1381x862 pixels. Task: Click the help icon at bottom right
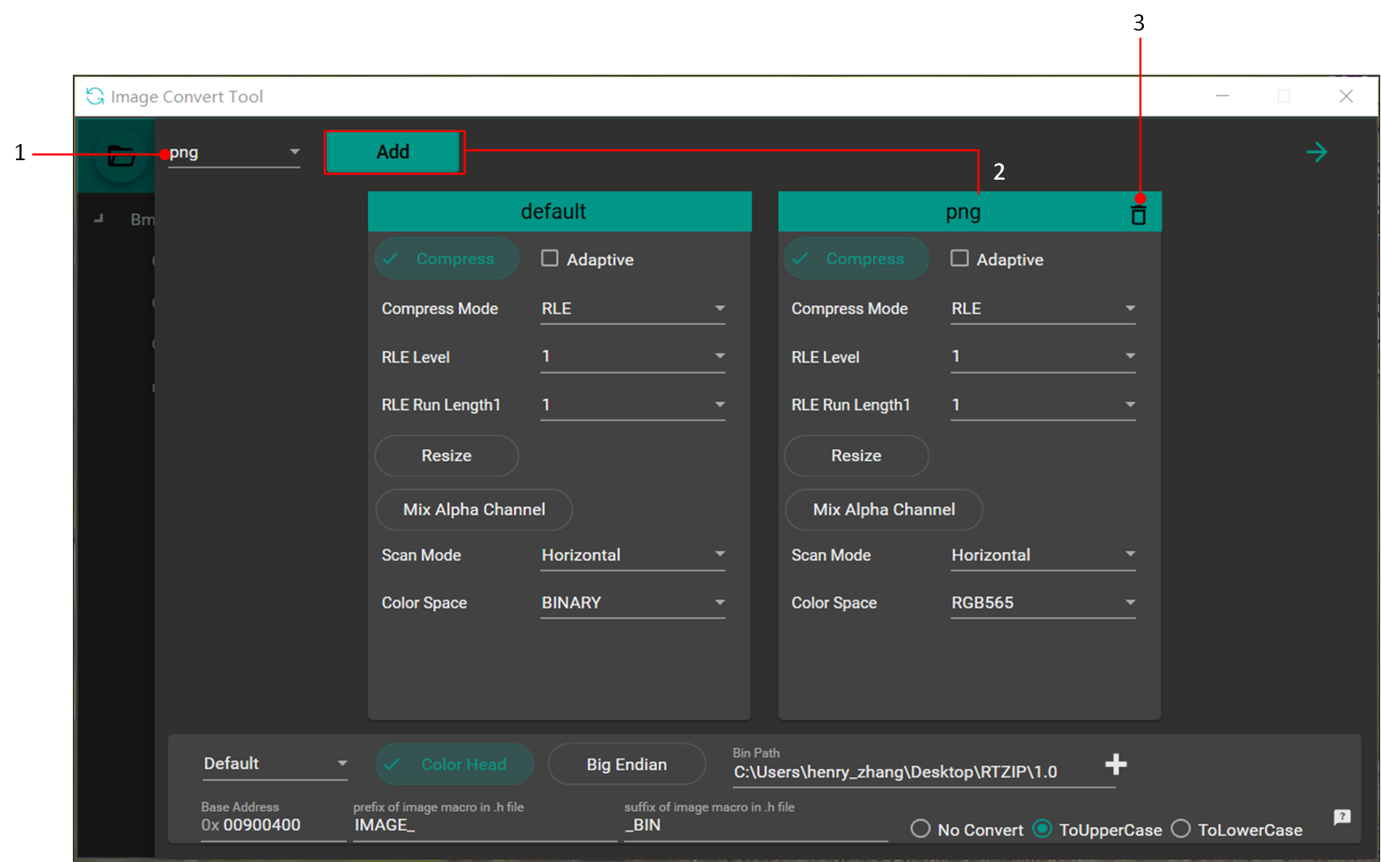point(1341,817)
